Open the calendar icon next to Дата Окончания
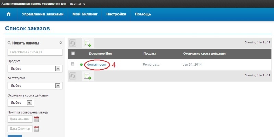Viewport: 274px width, 137px height. point(36,129)
